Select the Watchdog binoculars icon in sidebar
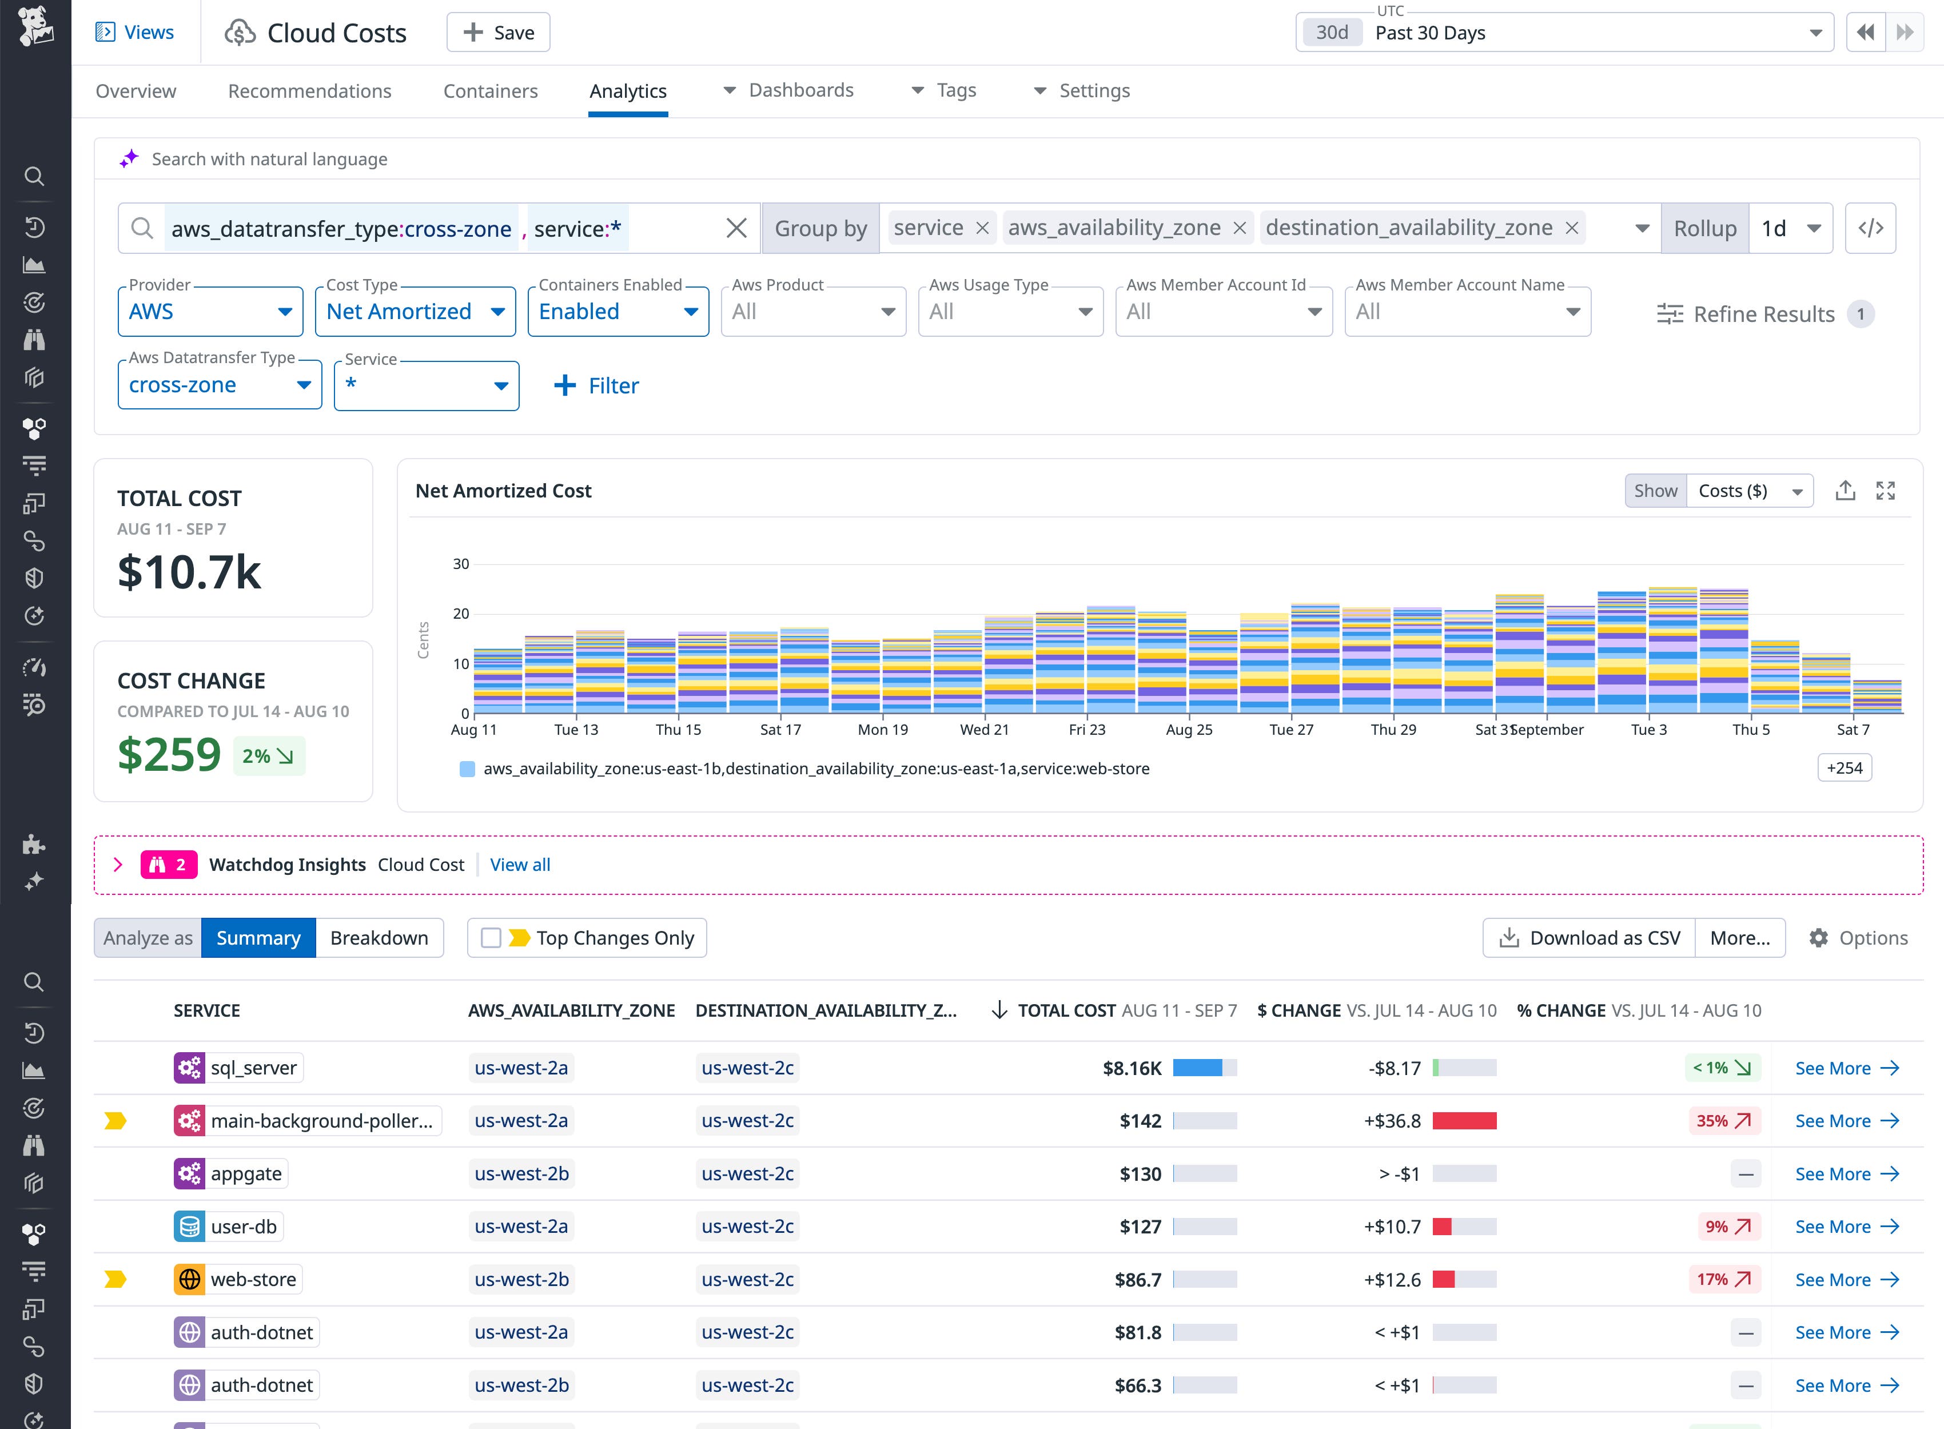This screenshot has width=1944, height=1429. click(34, 339)
